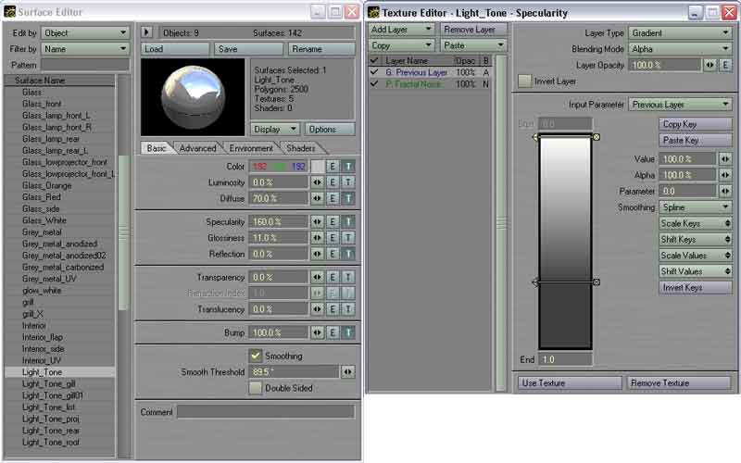Toggle the Invert Layer checkbox
This screenshot has width=741, height=463.
(x=525, y=81)
